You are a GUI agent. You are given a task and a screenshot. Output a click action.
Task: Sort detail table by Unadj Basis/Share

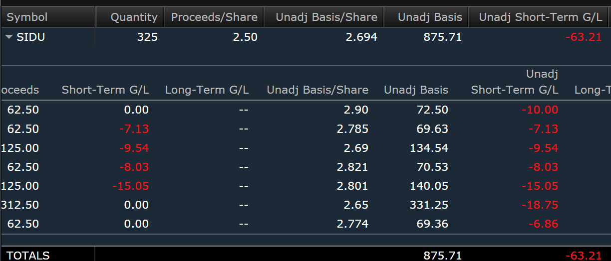tap(317, 90)
